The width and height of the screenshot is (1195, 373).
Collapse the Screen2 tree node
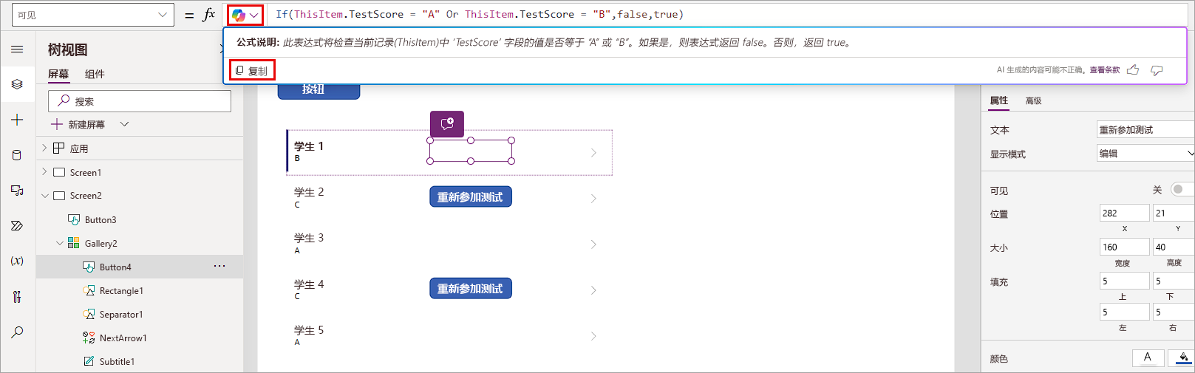pyautogui.click(x=44, y=196)
